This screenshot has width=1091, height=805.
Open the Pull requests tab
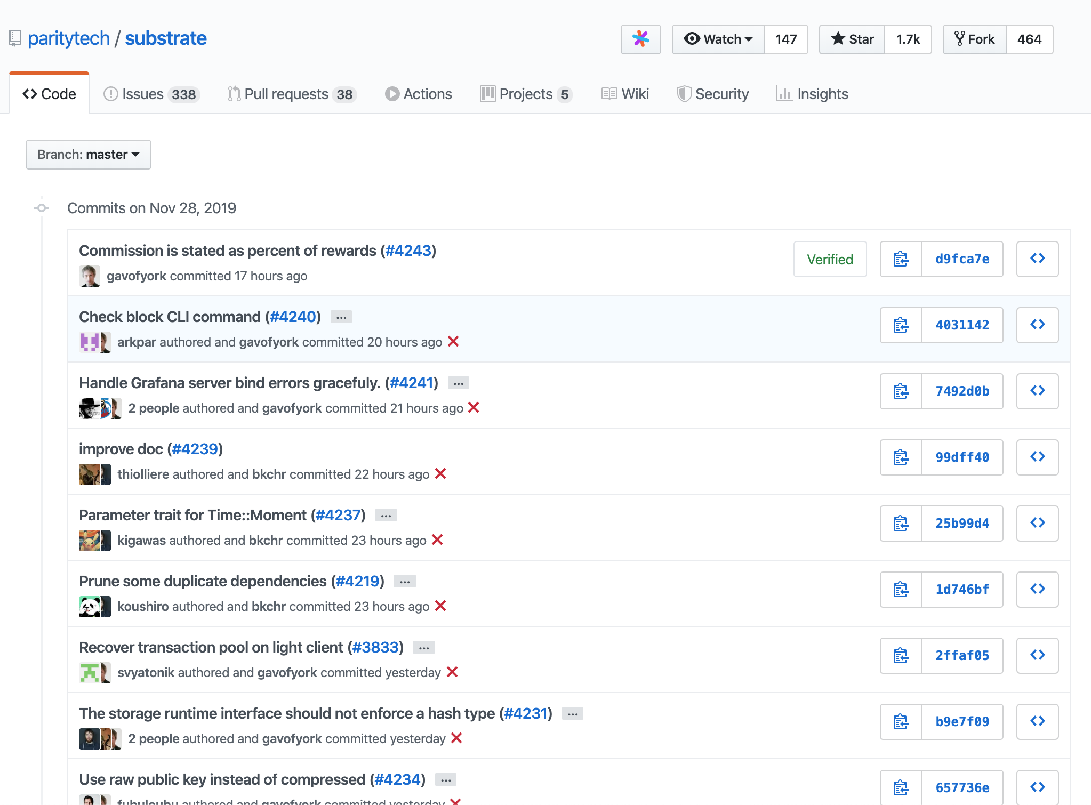click(292, 94)
